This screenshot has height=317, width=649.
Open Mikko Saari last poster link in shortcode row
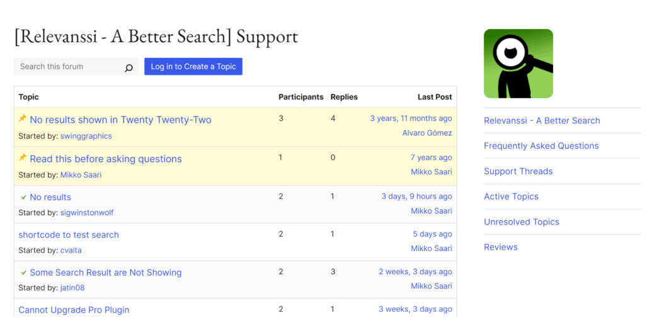tap(431, 248)
